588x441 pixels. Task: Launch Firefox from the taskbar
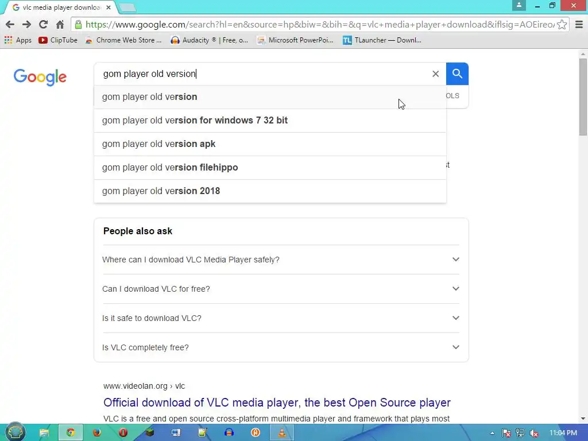tap(96, 433)
